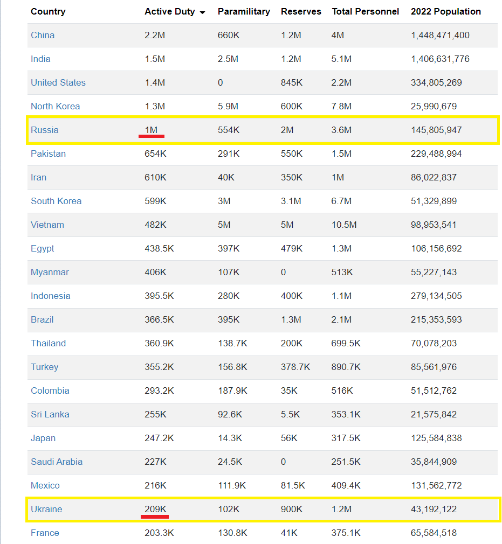Select France's total personnel 375.1K

point(346,533)
